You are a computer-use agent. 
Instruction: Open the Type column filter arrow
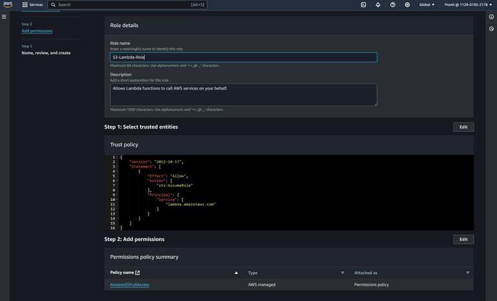[x=342, y=273]
